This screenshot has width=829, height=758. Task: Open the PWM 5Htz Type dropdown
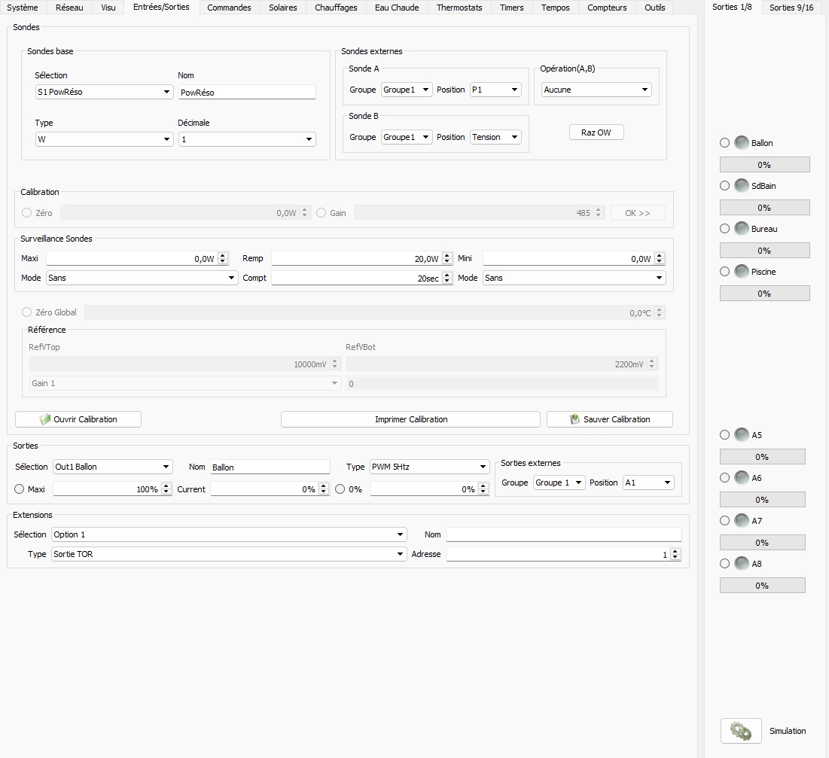coord(429,467)
